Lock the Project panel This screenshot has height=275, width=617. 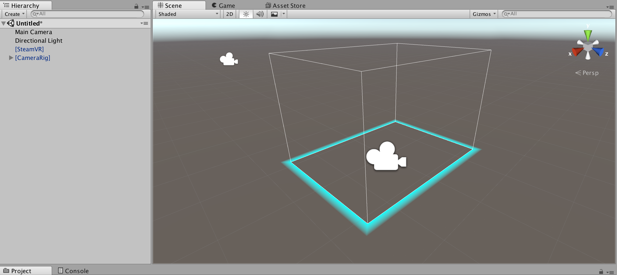pos(601,272)
